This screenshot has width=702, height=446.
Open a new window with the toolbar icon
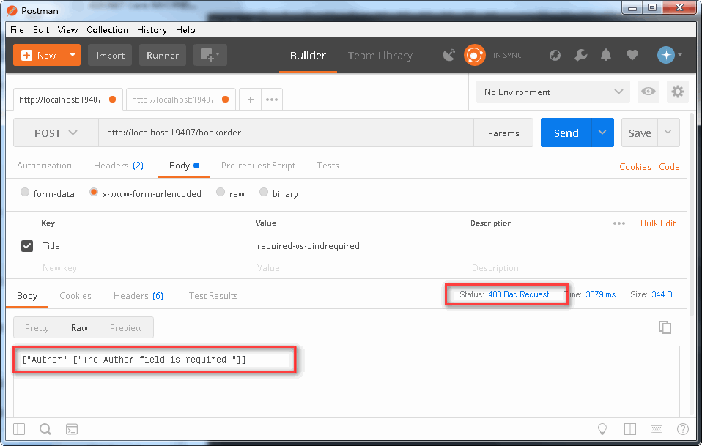(x=210, y=56)
